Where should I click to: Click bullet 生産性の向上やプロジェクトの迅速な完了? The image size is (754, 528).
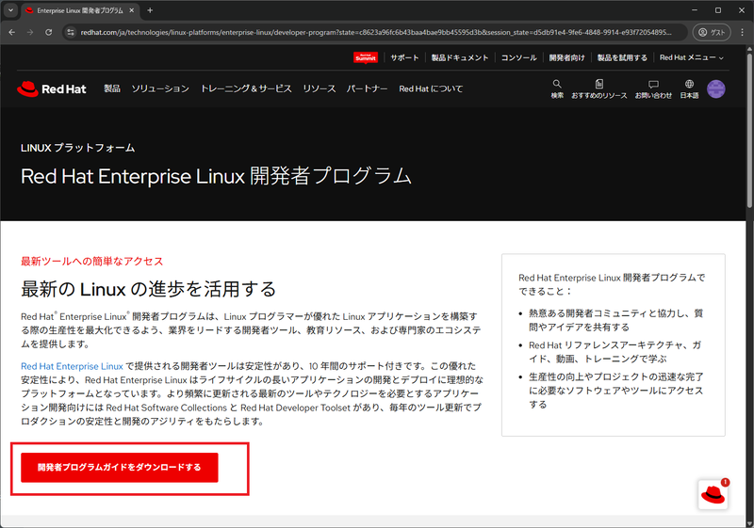click(x=616, y=391)
